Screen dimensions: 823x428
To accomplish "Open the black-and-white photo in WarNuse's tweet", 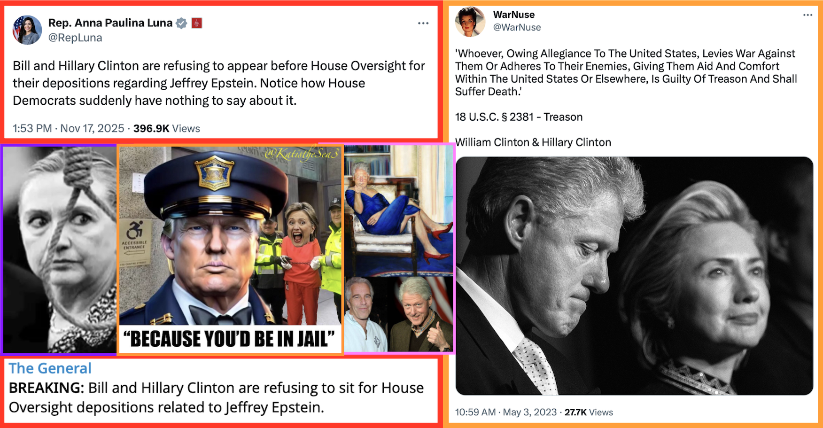I will (x=634, y=276).
